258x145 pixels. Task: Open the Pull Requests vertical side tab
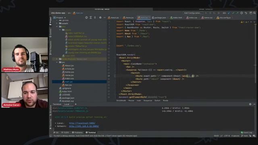coord(50,48)
